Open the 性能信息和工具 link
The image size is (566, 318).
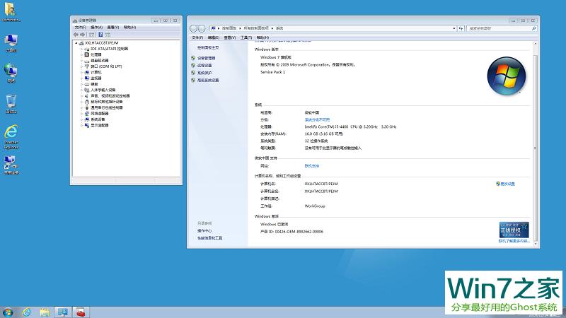click(x=209, y=238)
